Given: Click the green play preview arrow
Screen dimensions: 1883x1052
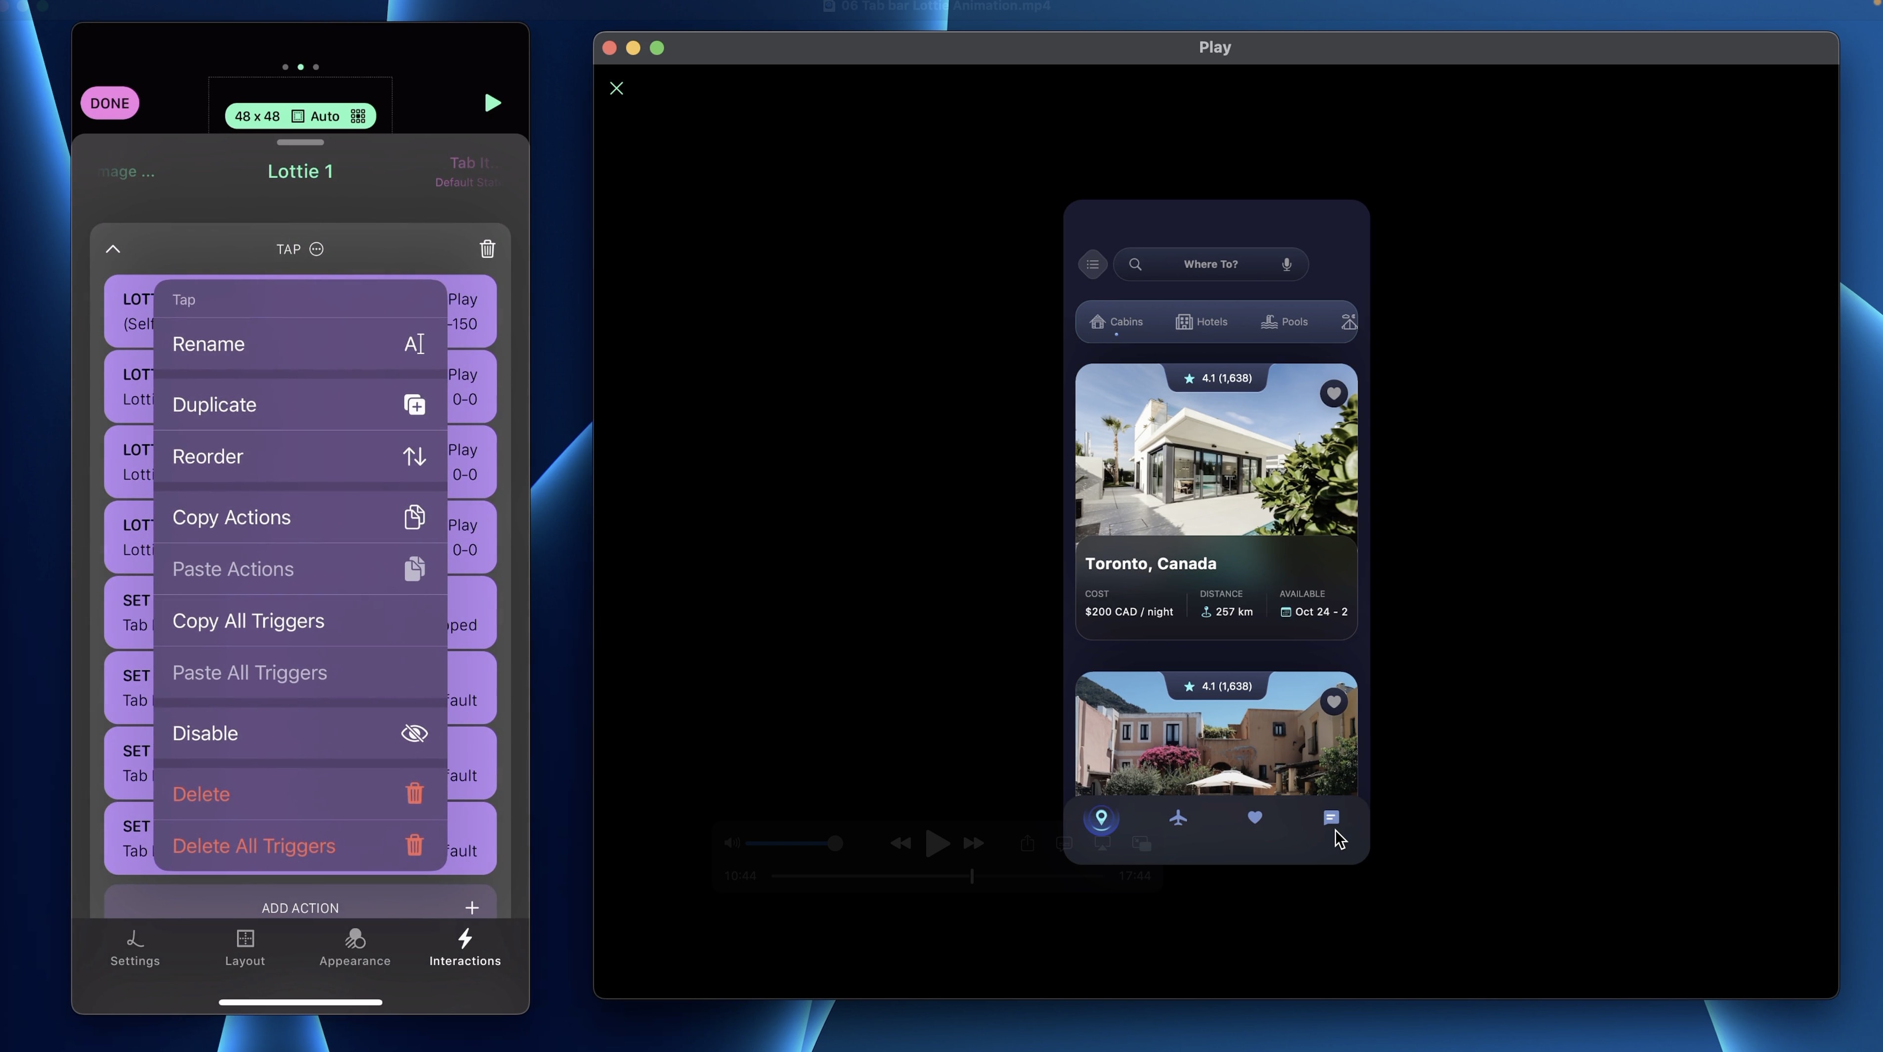Looking at the screenshot, I should pos(492,103).
